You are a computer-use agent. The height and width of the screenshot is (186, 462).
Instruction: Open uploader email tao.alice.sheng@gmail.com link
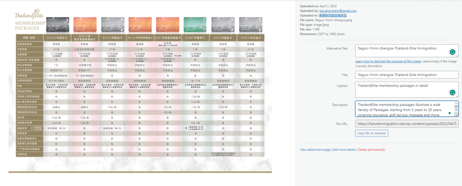pyautogui.click(x=338, y=11)
